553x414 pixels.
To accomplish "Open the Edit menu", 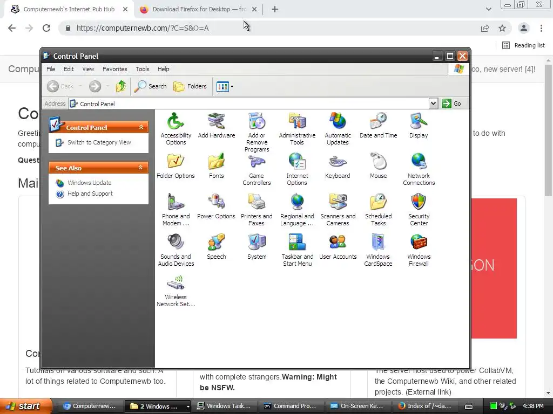I will (x=69, y=69).
